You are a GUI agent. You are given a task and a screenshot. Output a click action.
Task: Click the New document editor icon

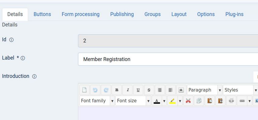point(84,90)
